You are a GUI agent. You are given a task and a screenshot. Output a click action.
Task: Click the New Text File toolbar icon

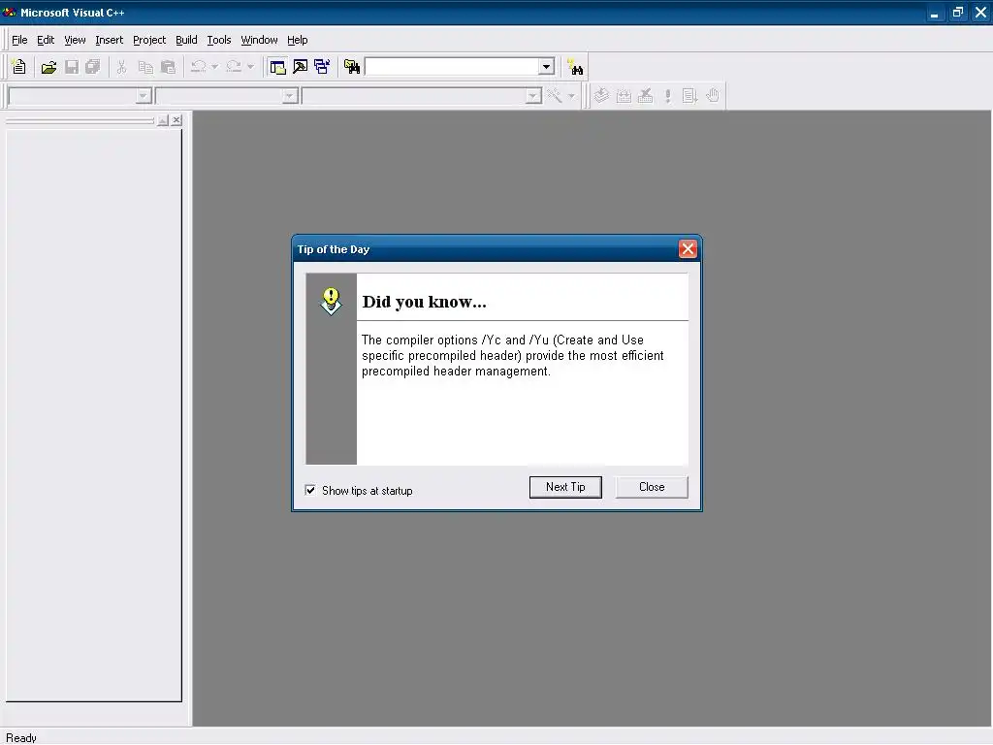coord(19,67)
